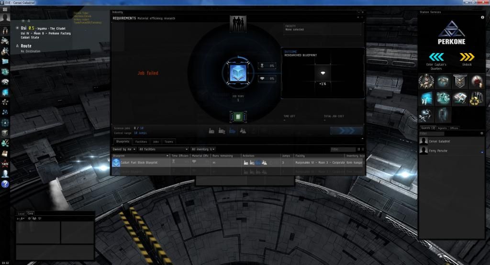The image size is (490, 265).
Task: Open the fitting ship station service icon
Action: [x=443, y=82]
